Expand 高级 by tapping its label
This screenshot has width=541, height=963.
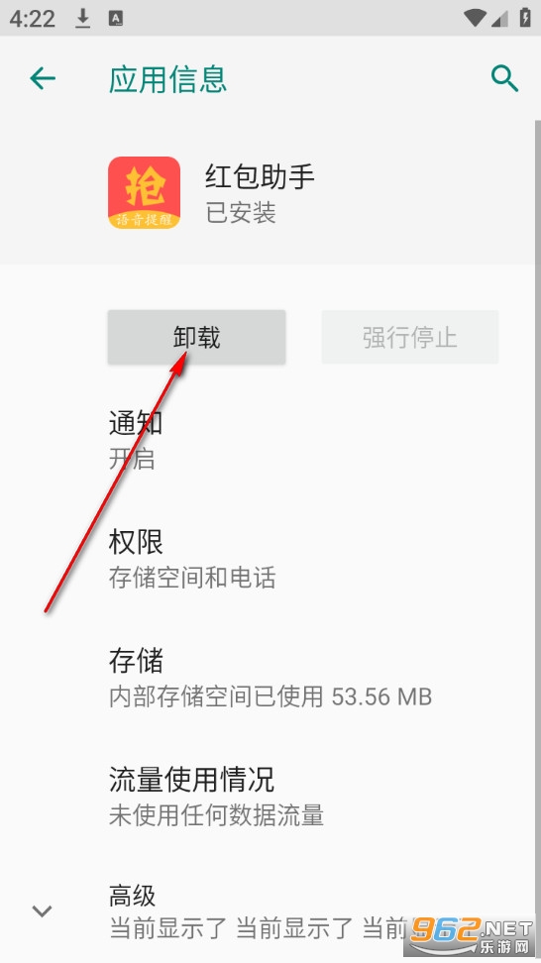(132, 896)
